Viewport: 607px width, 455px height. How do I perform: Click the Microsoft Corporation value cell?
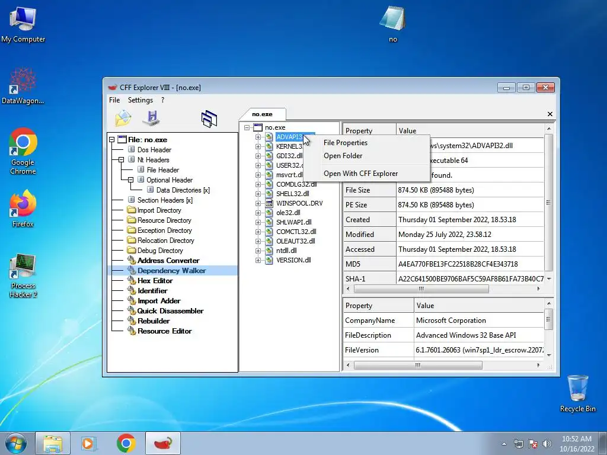(479, 321)
